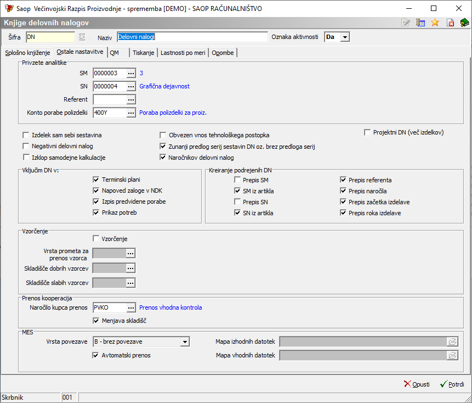This screenshot has width=472, height=403.
Task: Click the Naziv text field
Action: [192, 37]
